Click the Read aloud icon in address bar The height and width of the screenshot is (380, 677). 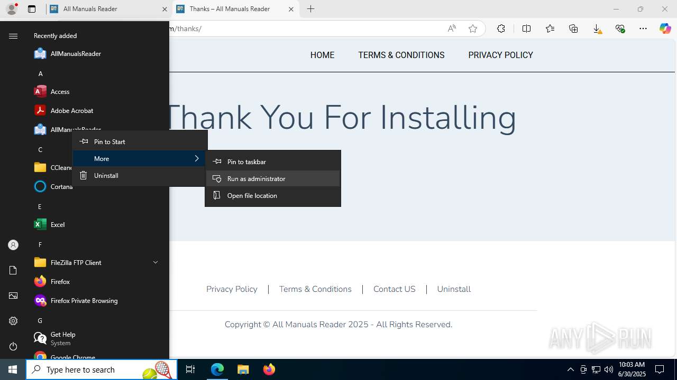pyautogui.click(x=452, y=28)
